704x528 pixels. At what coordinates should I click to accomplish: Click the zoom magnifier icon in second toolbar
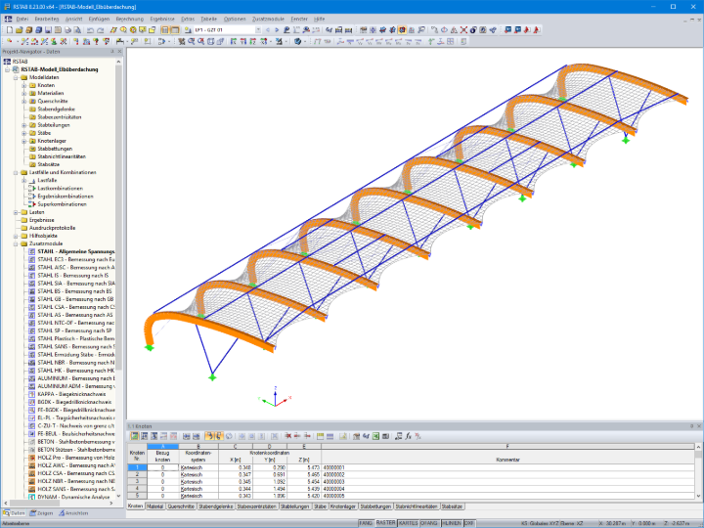point(192,41)
